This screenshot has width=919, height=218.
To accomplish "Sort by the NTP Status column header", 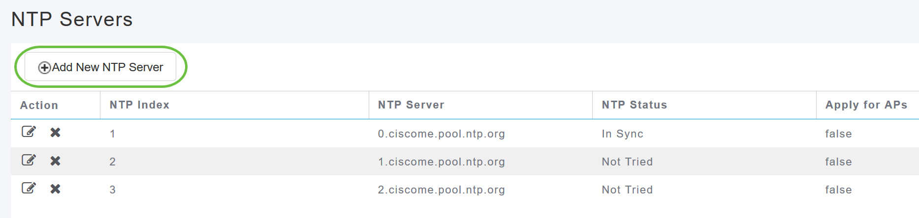I will [634, 105].
